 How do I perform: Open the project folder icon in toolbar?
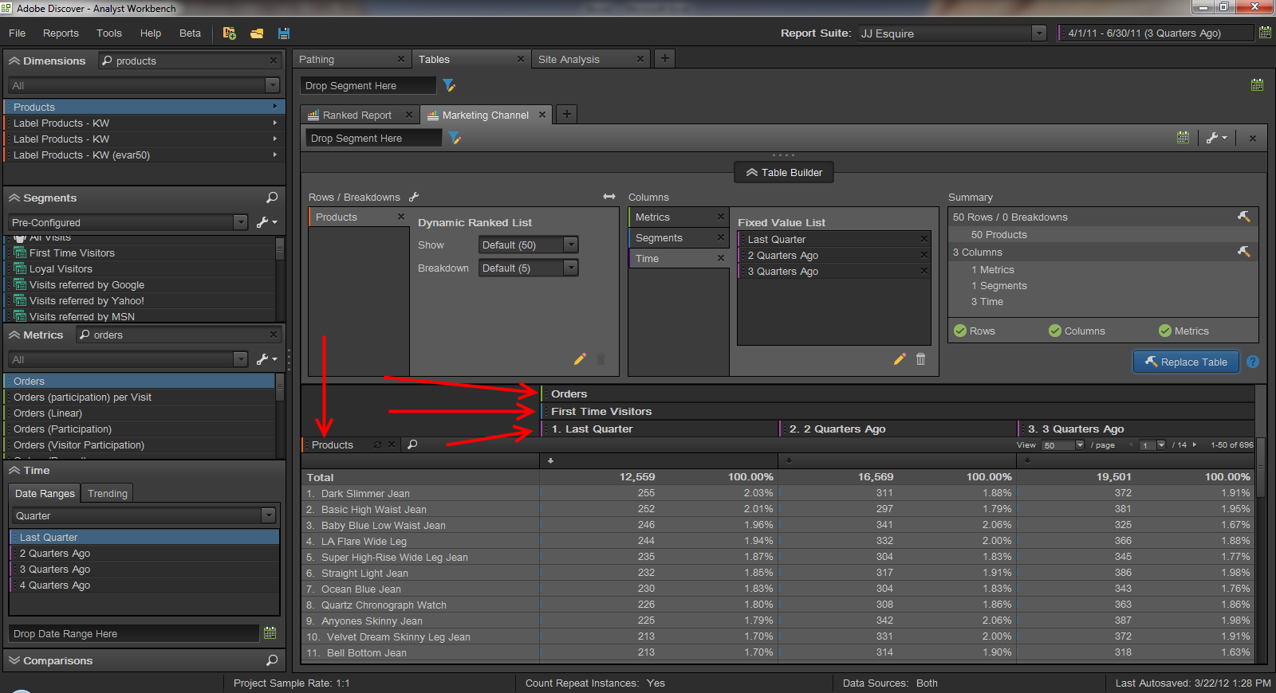[x=257, y=33]
